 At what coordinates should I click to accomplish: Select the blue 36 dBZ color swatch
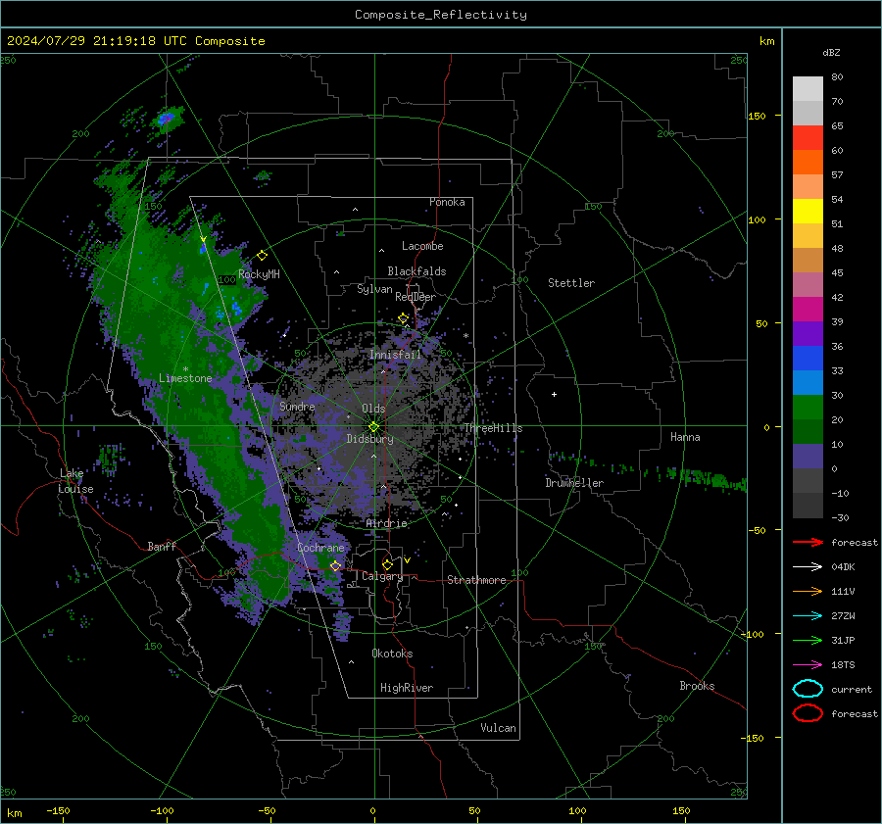808,358
